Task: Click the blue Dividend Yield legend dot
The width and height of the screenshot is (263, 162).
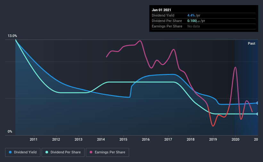Action: [x=10, y=152]
